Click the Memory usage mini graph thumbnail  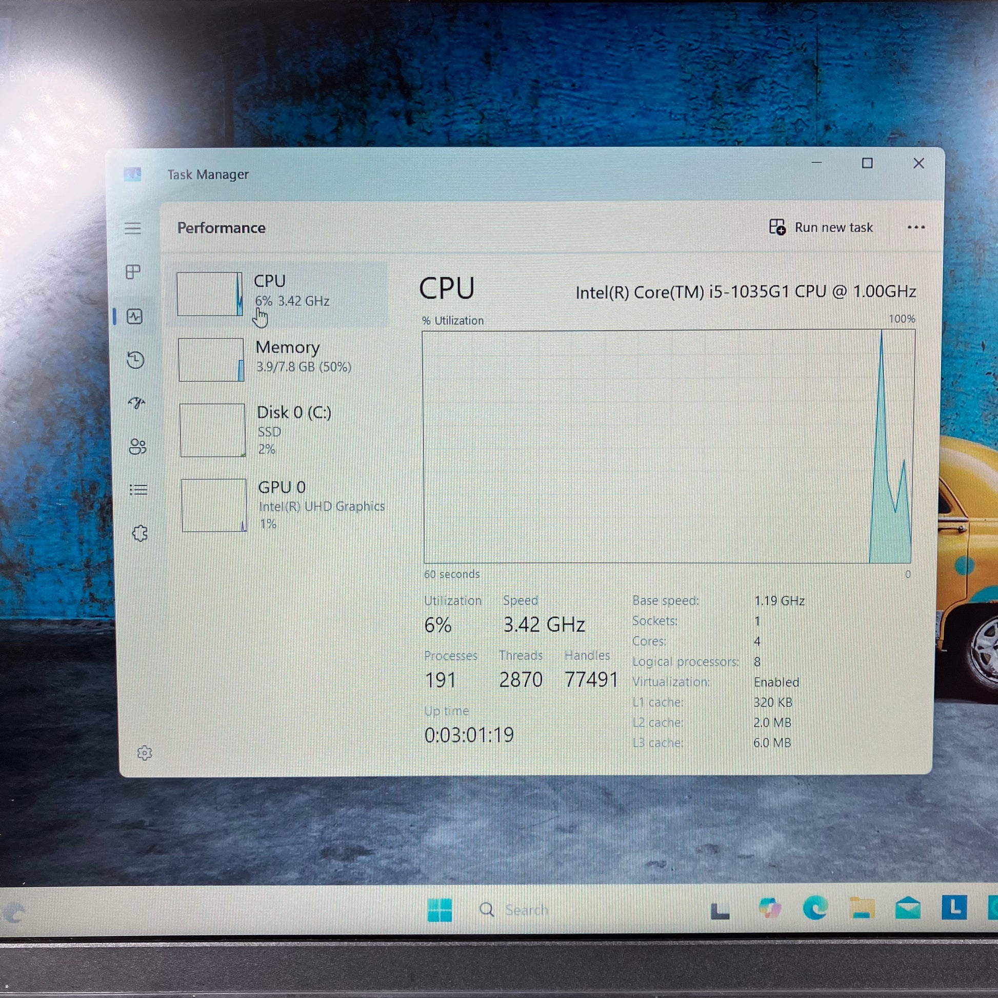211,360
